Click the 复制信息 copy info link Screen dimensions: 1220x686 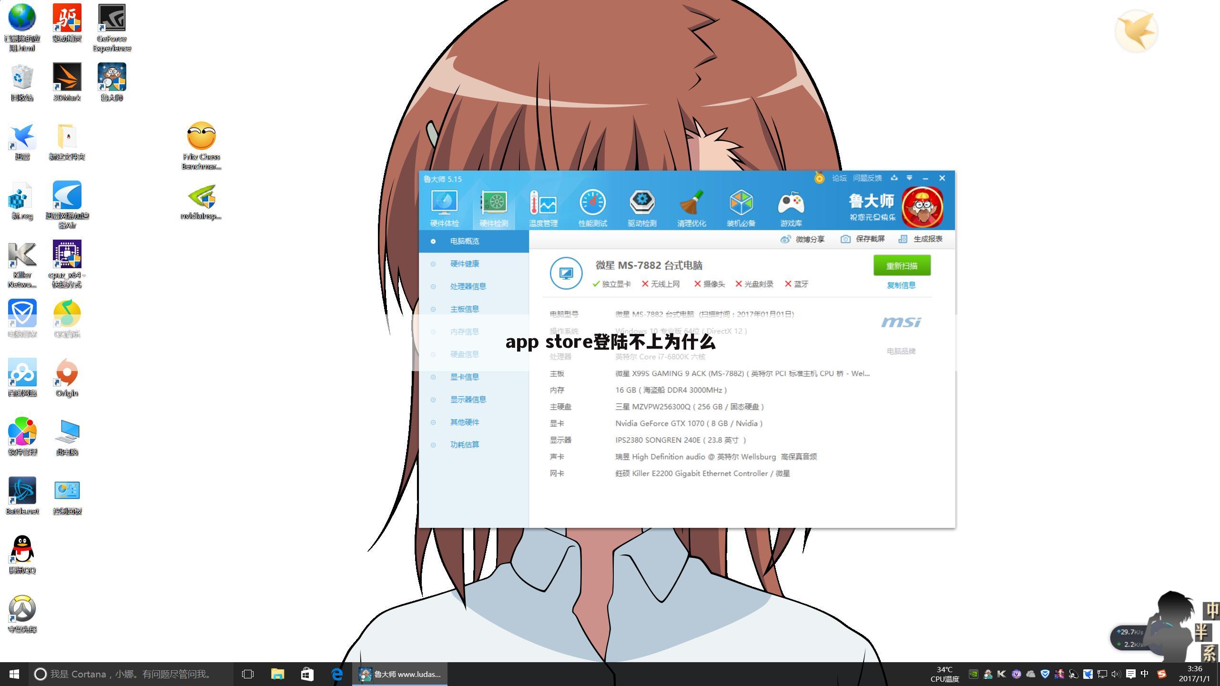901,285
